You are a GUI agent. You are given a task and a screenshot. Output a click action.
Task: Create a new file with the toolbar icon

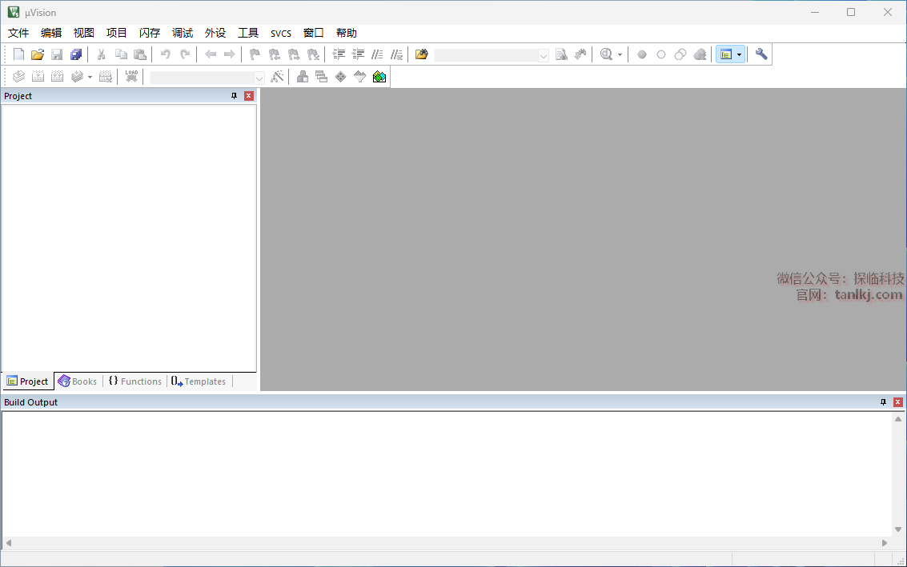tap(18, 54)
